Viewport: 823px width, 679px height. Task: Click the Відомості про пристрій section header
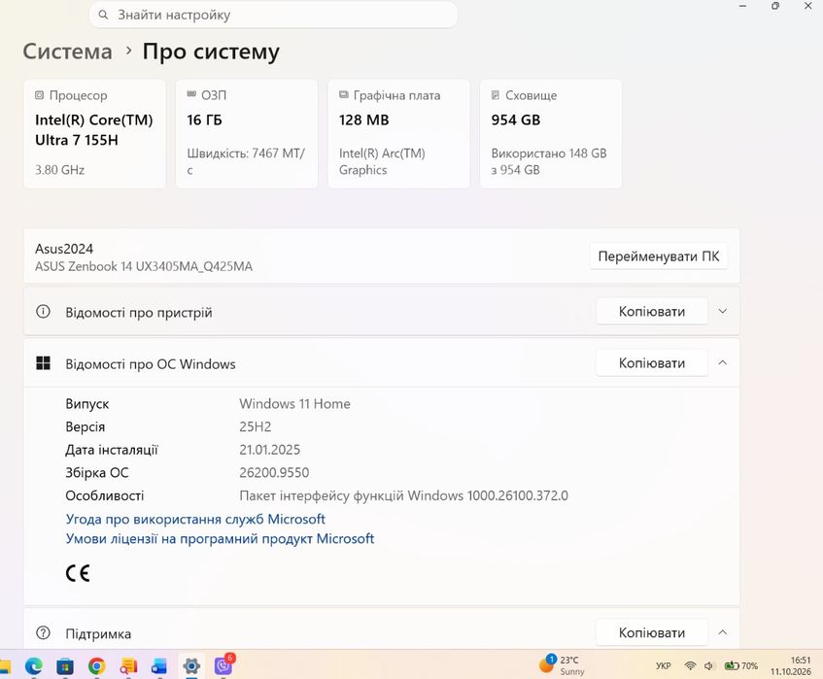382,311
